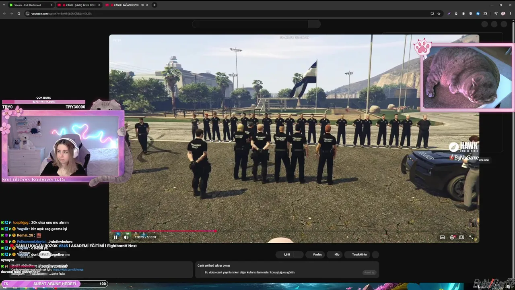Viewport: 515px width, 290px height.
Task: Open the browser profile avatar
Action: click(503, 13)
